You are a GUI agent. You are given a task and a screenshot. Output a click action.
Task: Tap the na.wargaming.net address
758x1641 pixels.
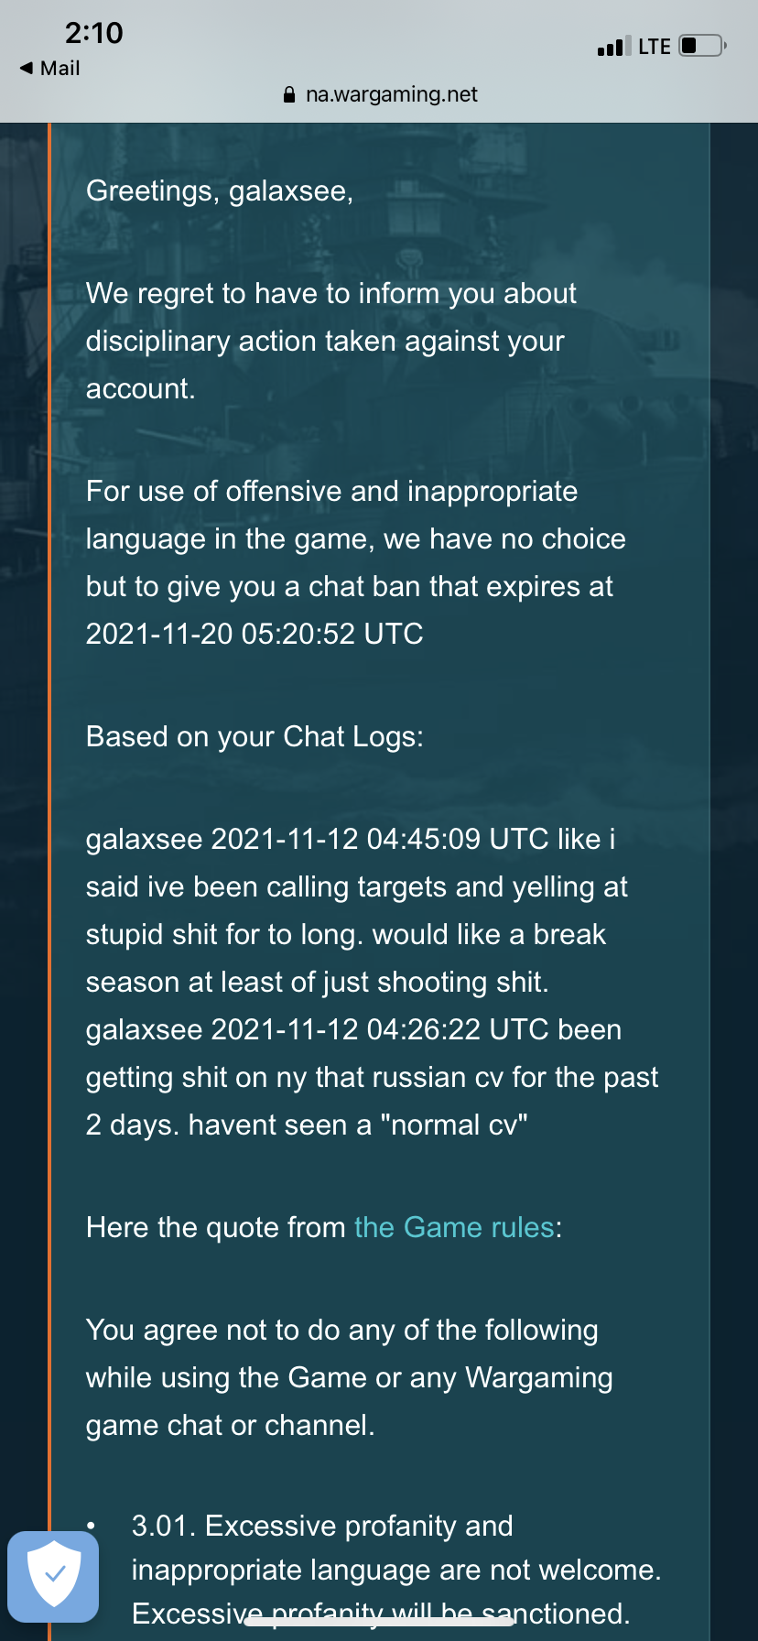[391, 94]
